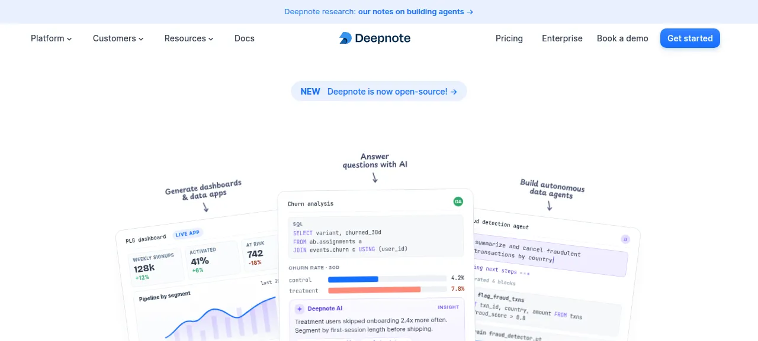
Task: Click the DA avatar on Churn analysis card
Action: [458, 202]
